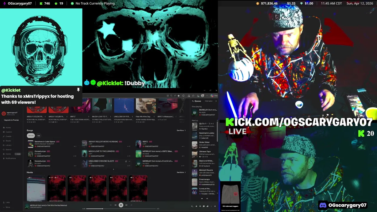
Task: Click the remix icon on UNCLOSED EYES (NO SLEEP) row
Action: 126,161
